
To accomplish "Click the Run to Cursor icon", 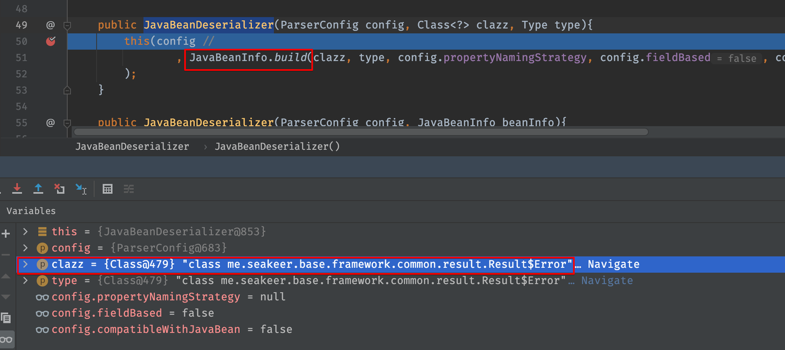I will click(x=81, y=189).
